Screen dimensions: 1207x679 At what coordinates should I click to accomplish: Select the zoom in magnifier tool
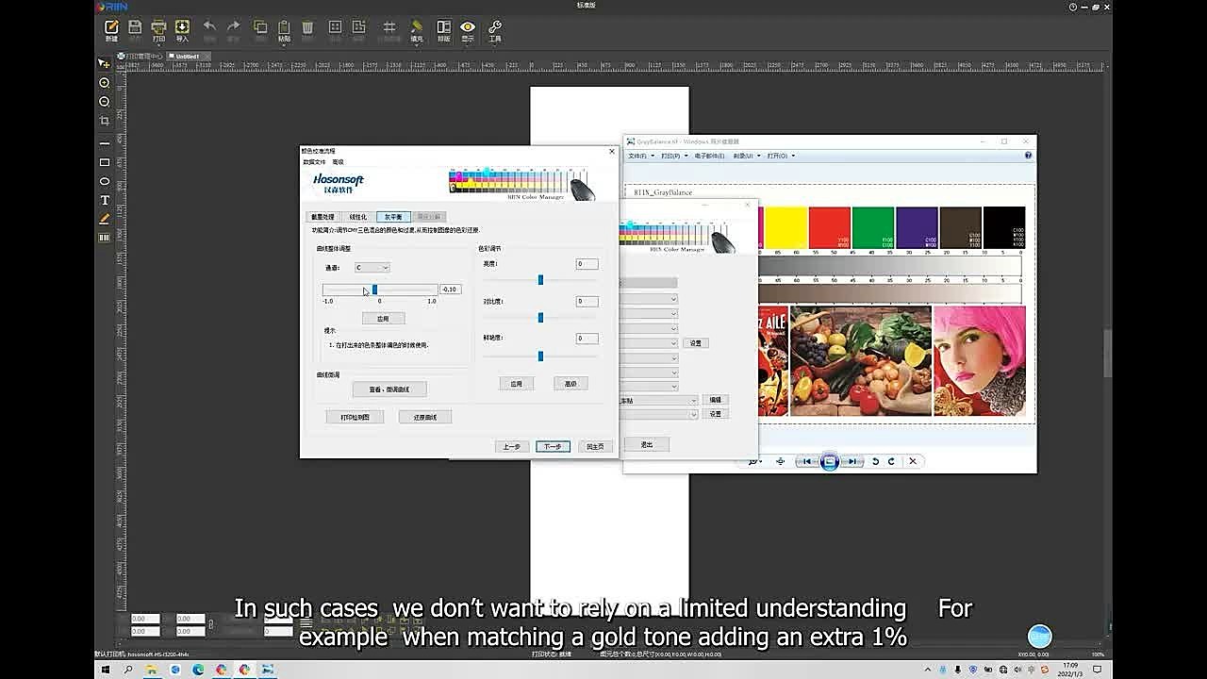tap(105, 83)
